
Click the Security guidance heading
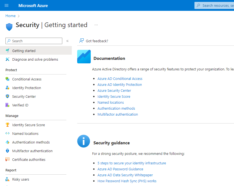coord(112,143)
